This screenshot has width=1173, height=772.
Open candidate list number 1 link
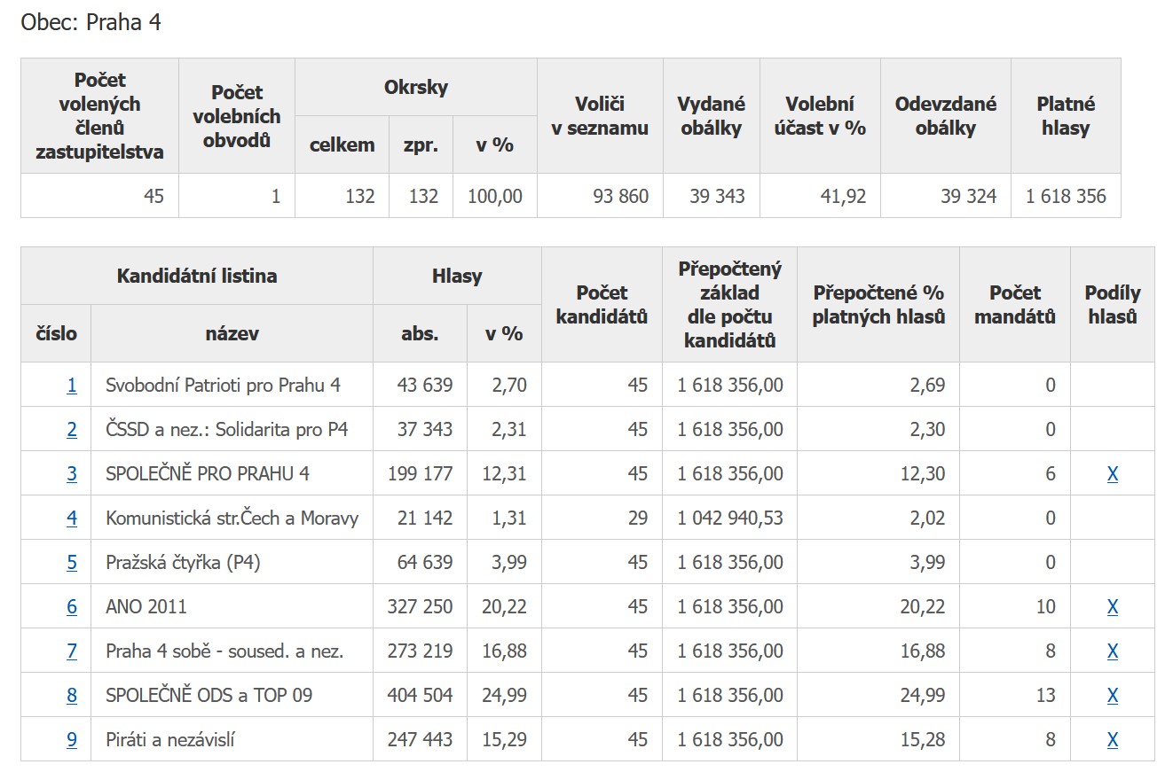point(72,385)
